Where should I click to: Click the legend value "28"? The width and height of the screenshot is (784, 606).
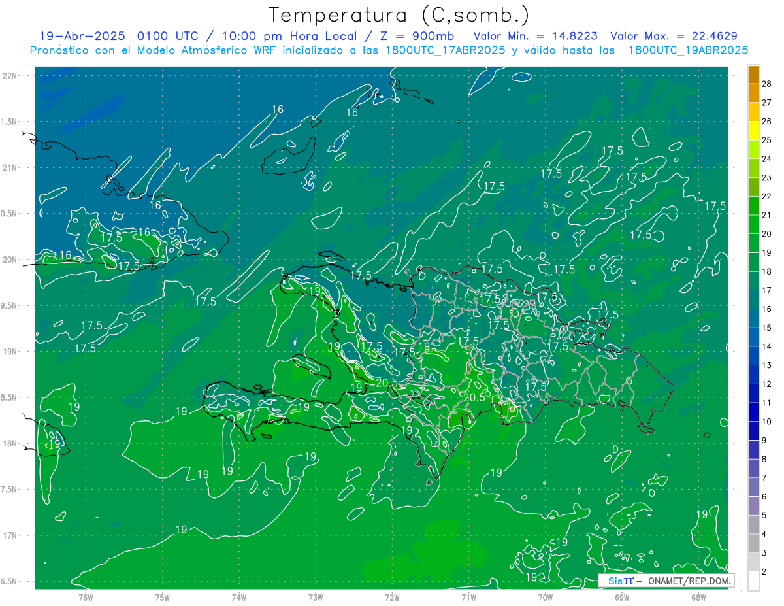click(x=767, y=84)
